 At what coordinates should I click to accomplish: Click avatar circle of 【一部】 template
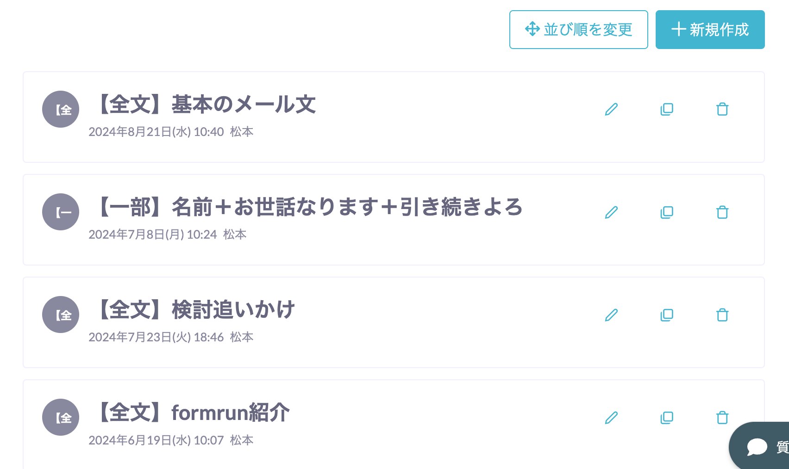[61, 212]
